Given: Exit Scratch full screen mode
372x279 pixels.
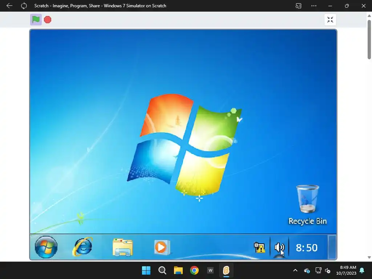Looking at the screenshot, I should (x=330, y=20).
